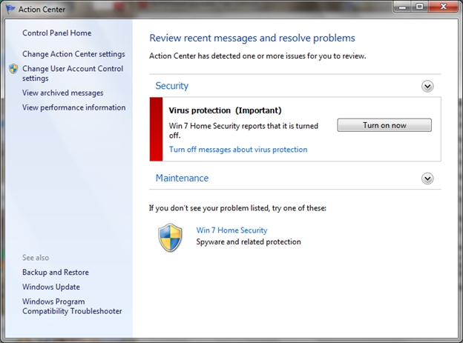Open Windows Update from See also
This screenshot has width=463, height=343.
point(51,287)
